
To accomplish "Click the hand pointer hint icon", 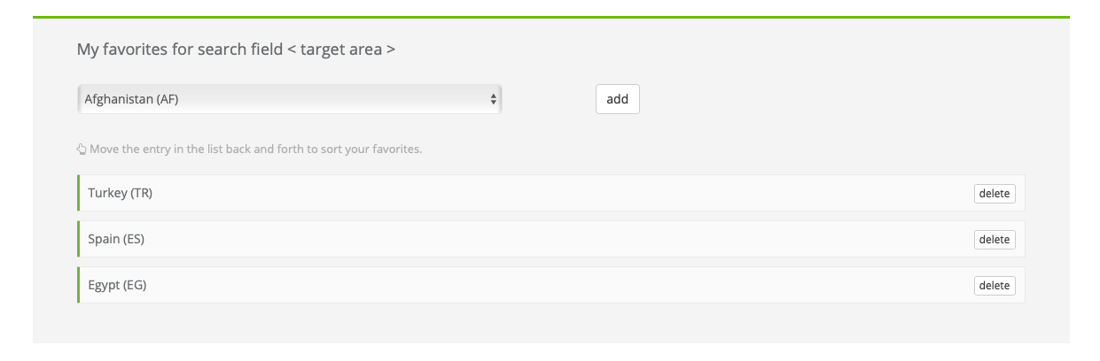I will [x=82, y=150].
